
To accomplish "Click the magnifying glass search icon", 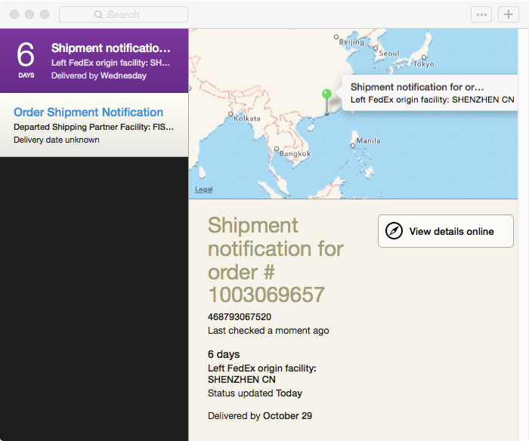I will (x=98, y=14).
